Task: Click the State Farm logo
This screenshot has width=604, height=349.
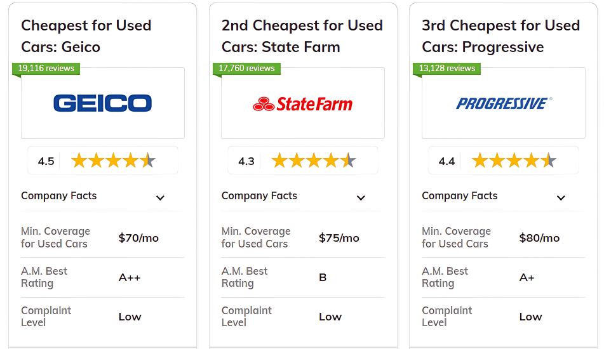Action: tap(302, 104)
